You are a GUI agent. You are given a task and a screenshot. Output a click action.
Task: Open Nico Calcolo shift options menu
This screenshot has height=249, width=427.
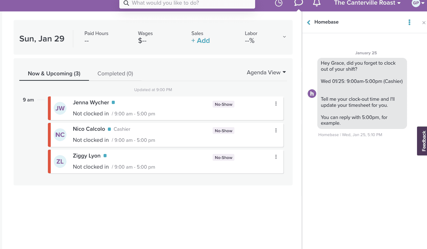coord(276,130)
